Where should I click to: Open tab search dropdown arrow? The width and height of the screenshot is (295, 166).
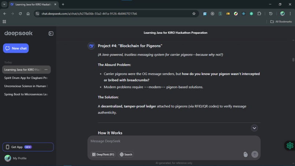4,4
